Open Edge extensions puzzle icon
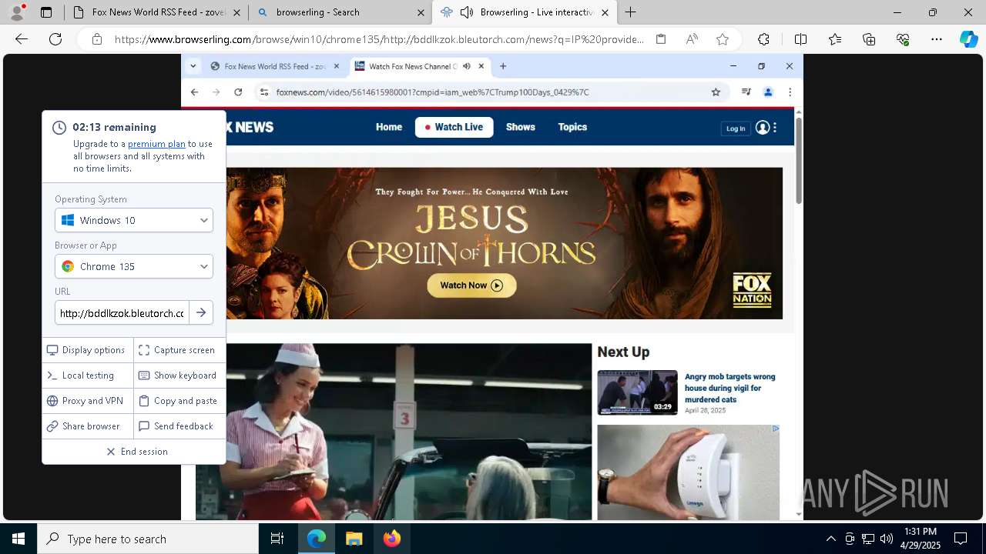 point(763,39)
